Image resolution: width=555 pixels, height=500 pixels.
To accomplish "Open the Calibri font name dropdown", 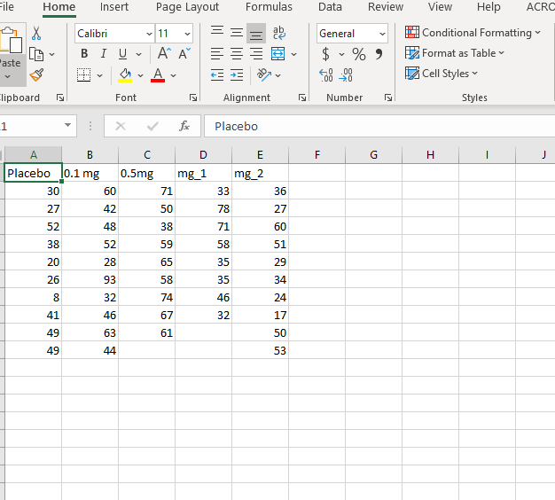I will pos(149,34).
